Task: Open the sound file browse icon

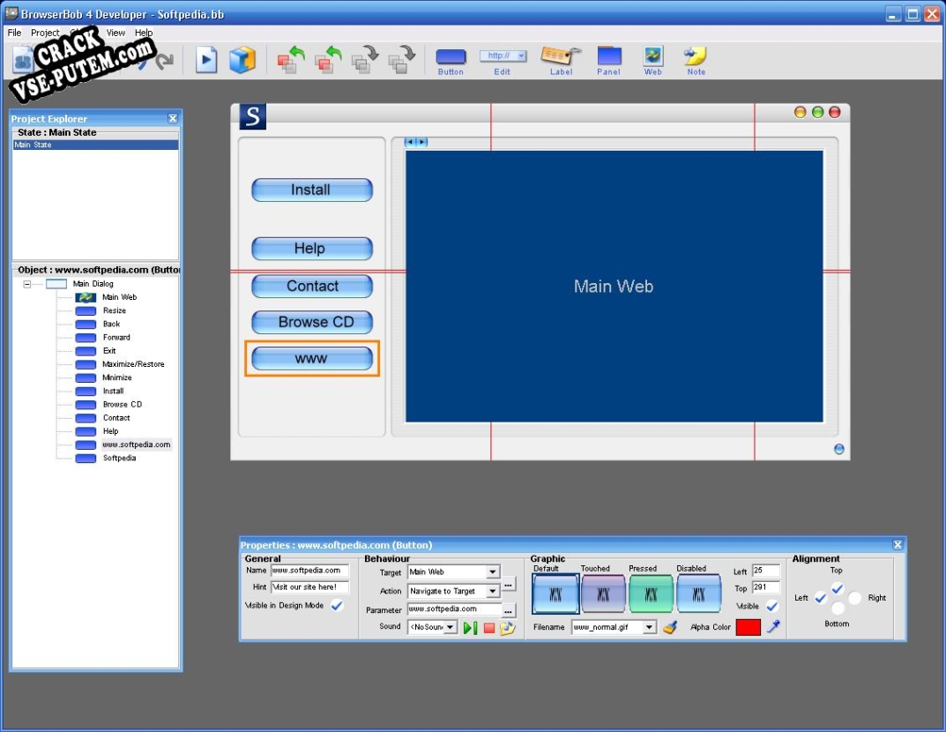Action: click(x=508, y=628)
